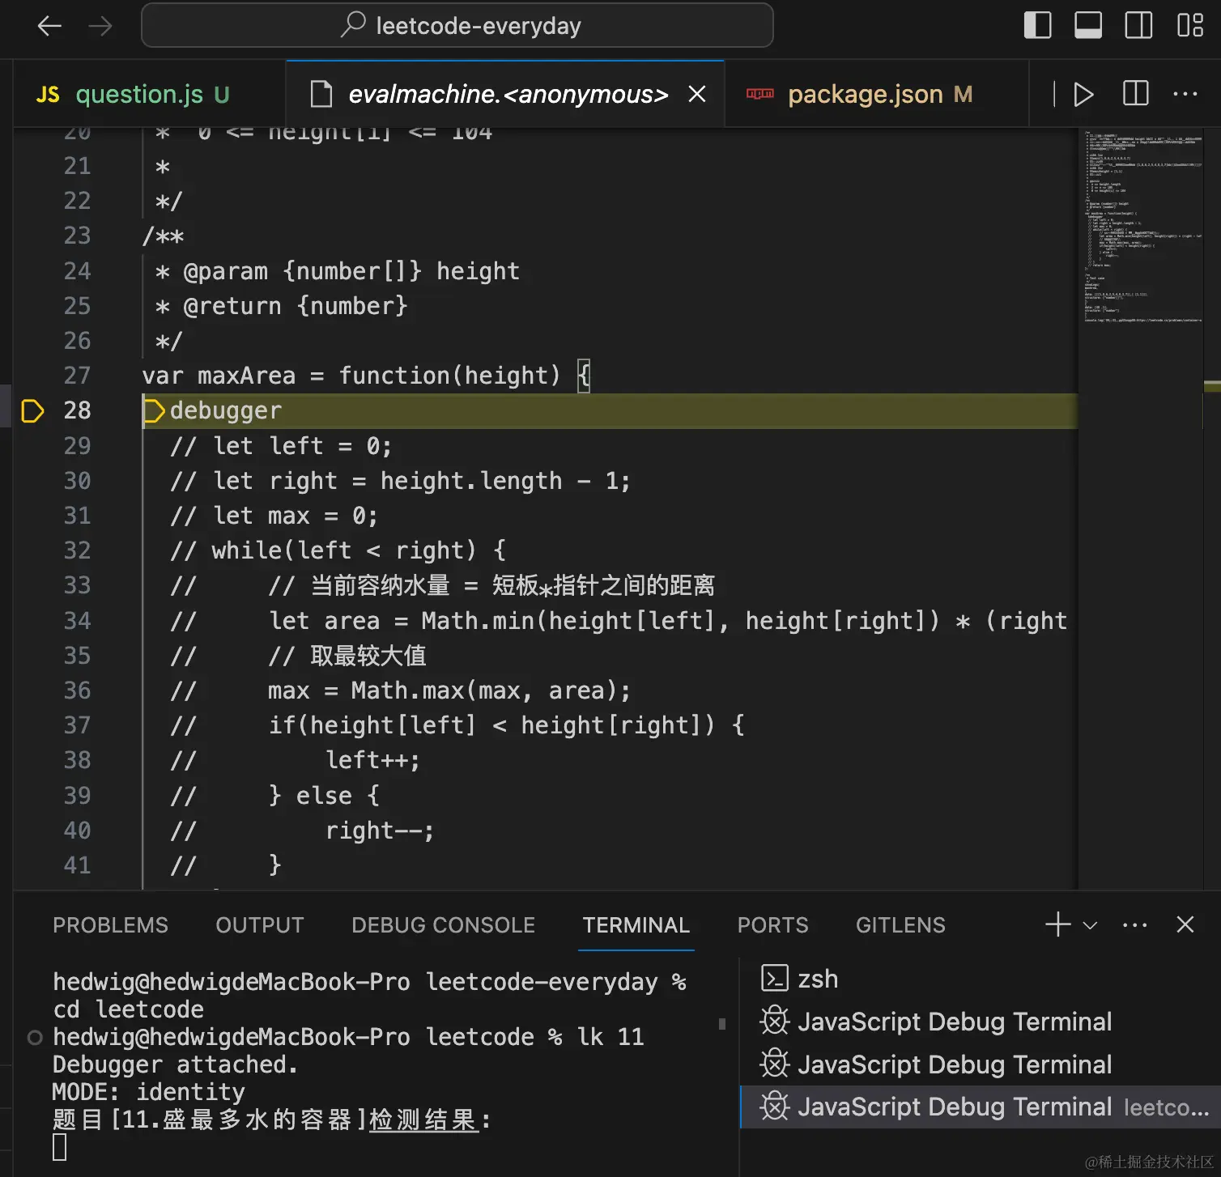
Task: Switch to the package.json tab
Action: (879, 95)
